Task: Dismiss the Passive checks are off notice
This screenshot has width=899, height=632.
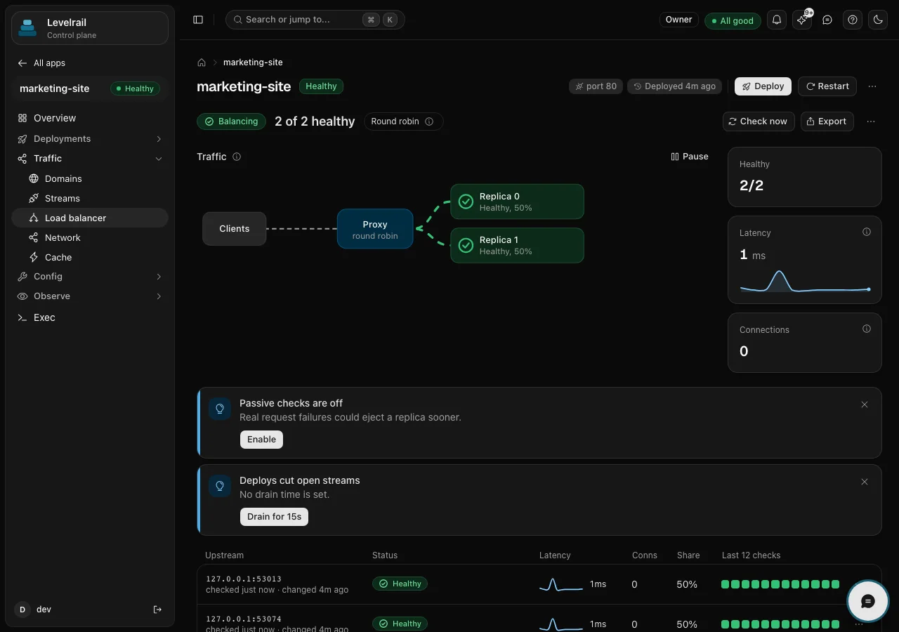Action: [865, 404]
